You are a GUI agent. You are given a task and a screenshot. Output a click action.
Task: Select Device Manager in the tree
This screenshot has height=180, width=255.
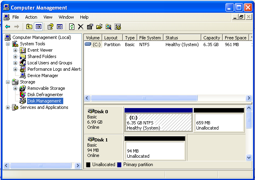pos(43,75)
